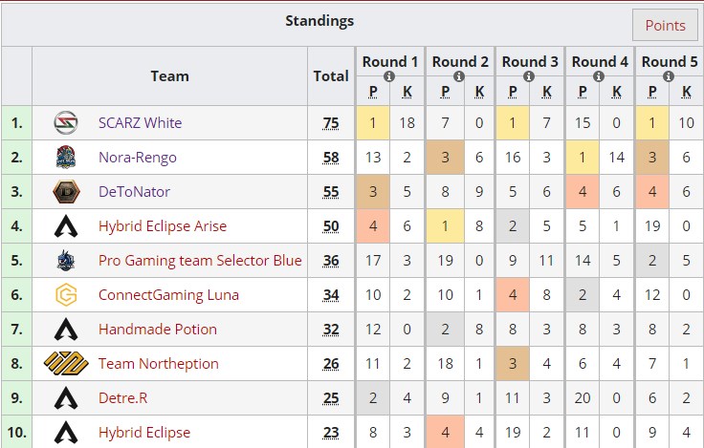Click the DeToNator hexagon logo
Viewport: 704px width, 448px height.
pos(66,191)
